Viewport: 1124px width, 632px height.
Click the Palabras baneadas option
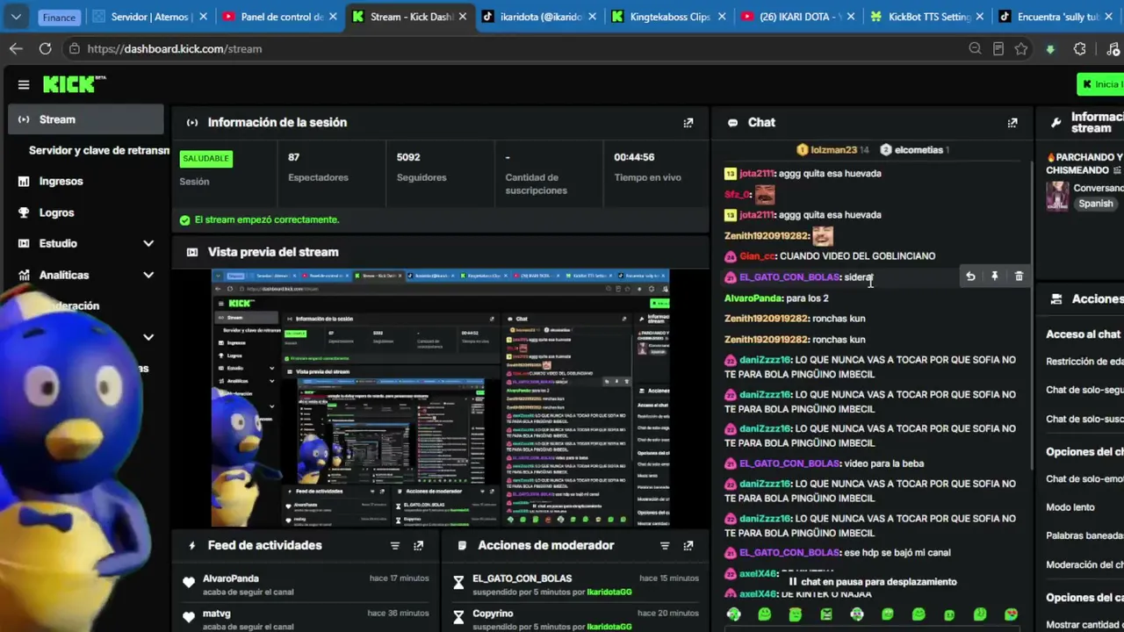point(1084,535)
